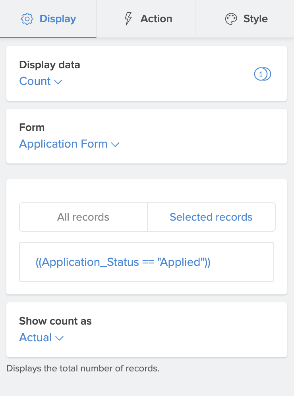Screen dimensions: 294x396
Task: Edit the Application_Status criteria expression
Action: [x=123, y=262]
